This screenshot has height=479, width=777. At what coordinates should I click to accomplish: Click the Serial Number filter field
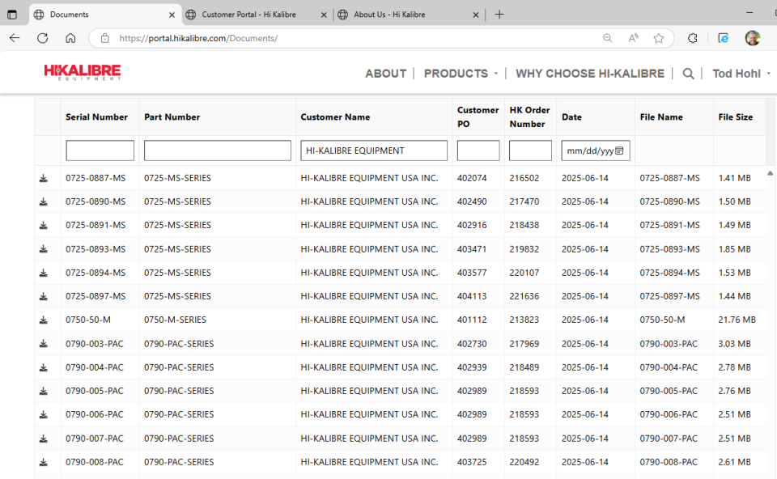(100, 150)
